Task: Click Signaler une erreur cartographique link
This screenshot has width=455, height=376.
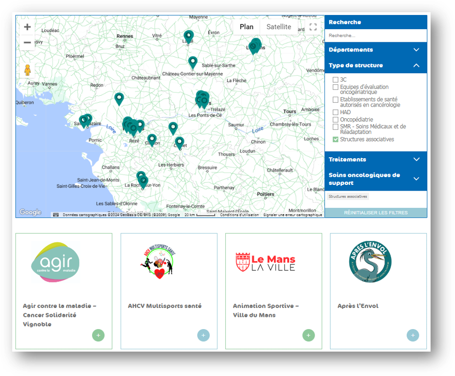Action: [x=293, y=215]
